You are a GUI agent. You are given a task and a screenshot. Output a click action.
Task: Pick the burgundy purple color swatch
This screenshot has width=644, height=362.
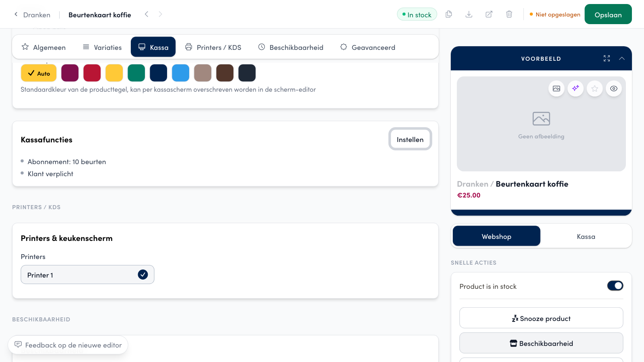click(70, 73)
